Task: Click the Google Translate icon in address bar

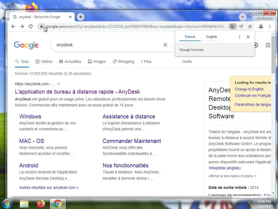Action: click(x=232, y=26)
